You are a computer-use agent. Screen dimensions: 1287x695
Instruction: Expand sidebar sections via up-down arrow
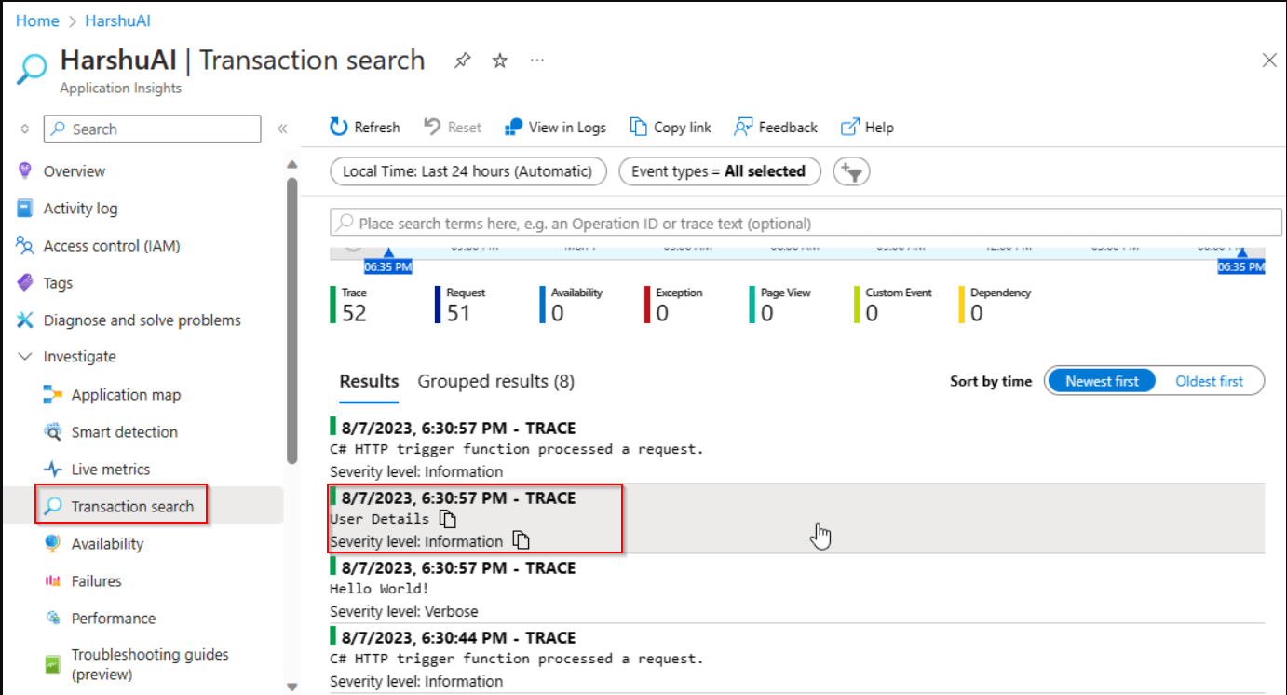coord(25,129)
